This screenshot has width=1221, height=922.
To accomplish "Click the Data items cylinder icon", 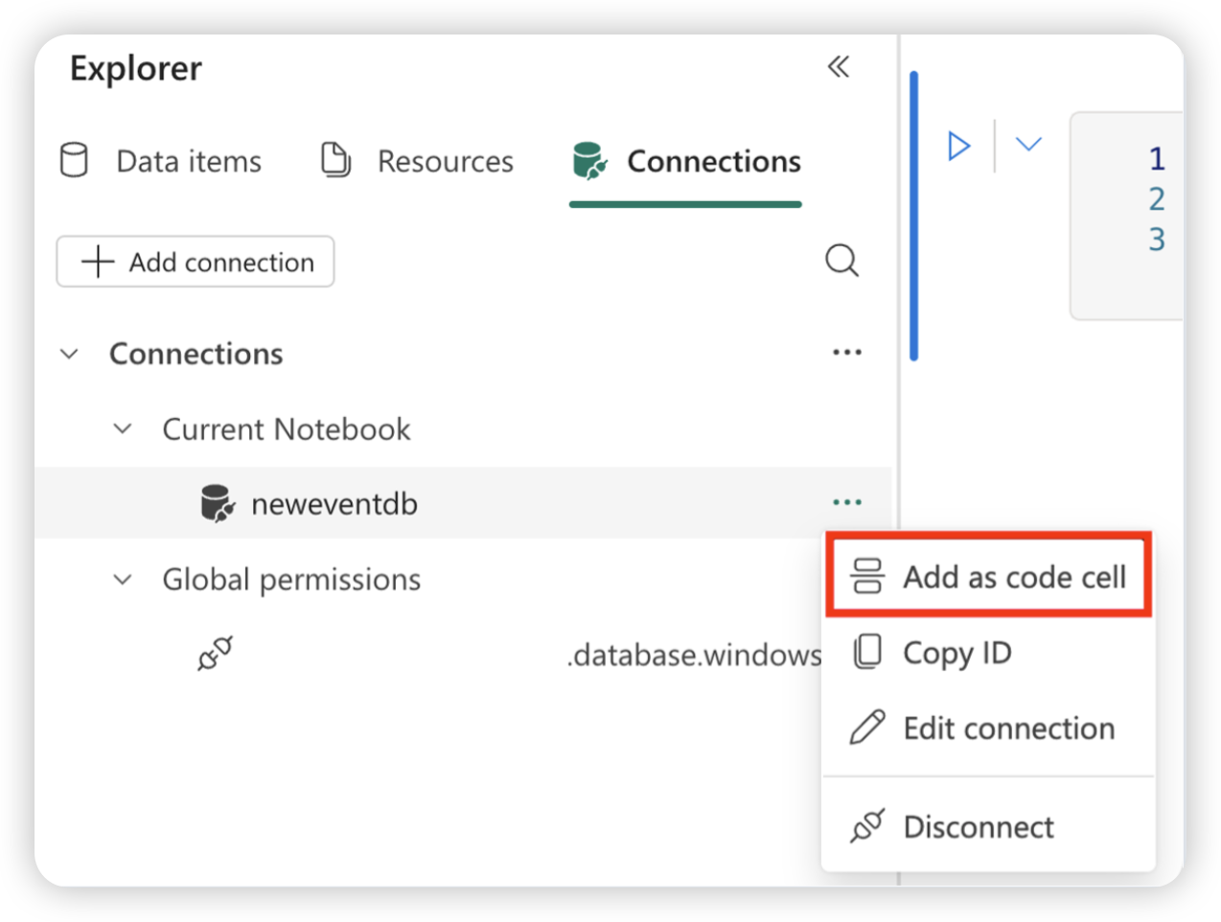I will [73, 160].
